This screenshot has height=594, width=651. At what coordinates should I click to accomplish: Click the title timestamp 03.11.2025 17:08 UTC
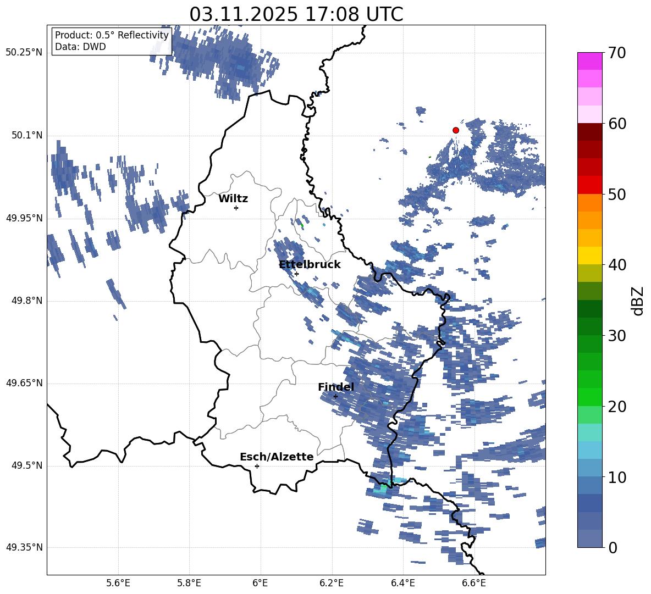[296, 14]
